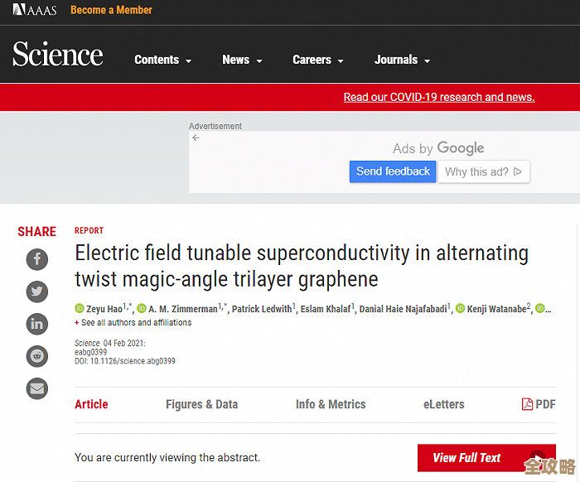Open the News dropdown menu
The width and height of the screenshot is (580, 482).
tap(242, 60)
